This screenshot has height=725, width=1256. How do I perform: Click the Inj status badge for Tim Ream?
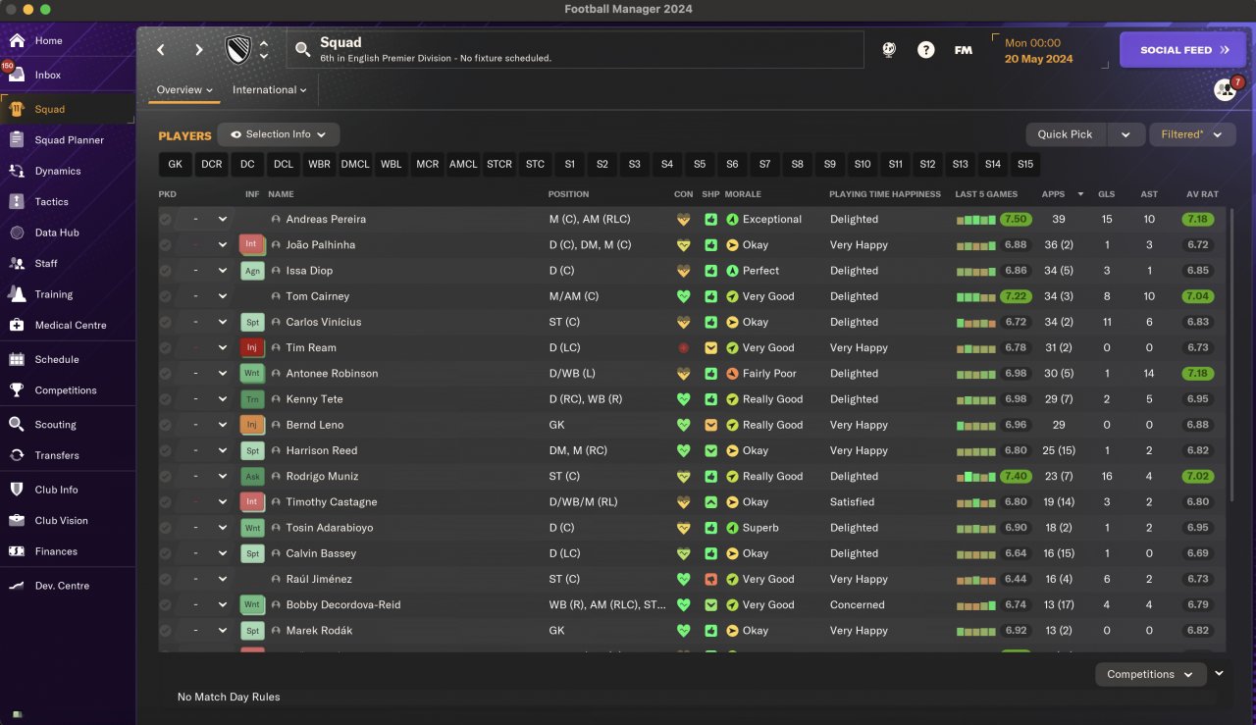(x=252, y=347)
